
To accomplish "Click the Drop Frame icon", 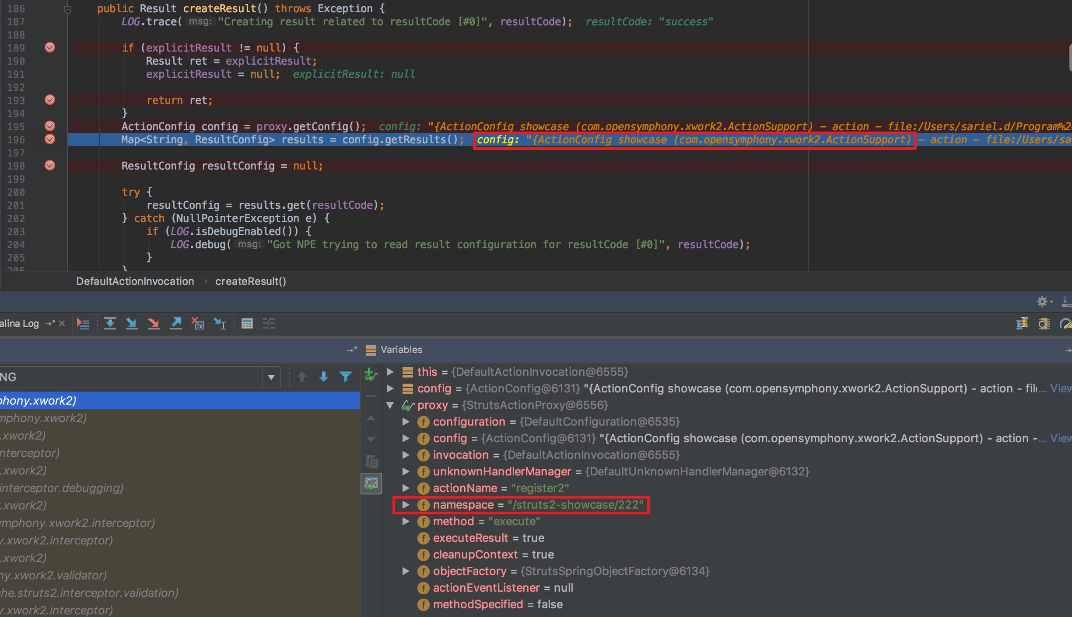I will click(x=198, y=323).
